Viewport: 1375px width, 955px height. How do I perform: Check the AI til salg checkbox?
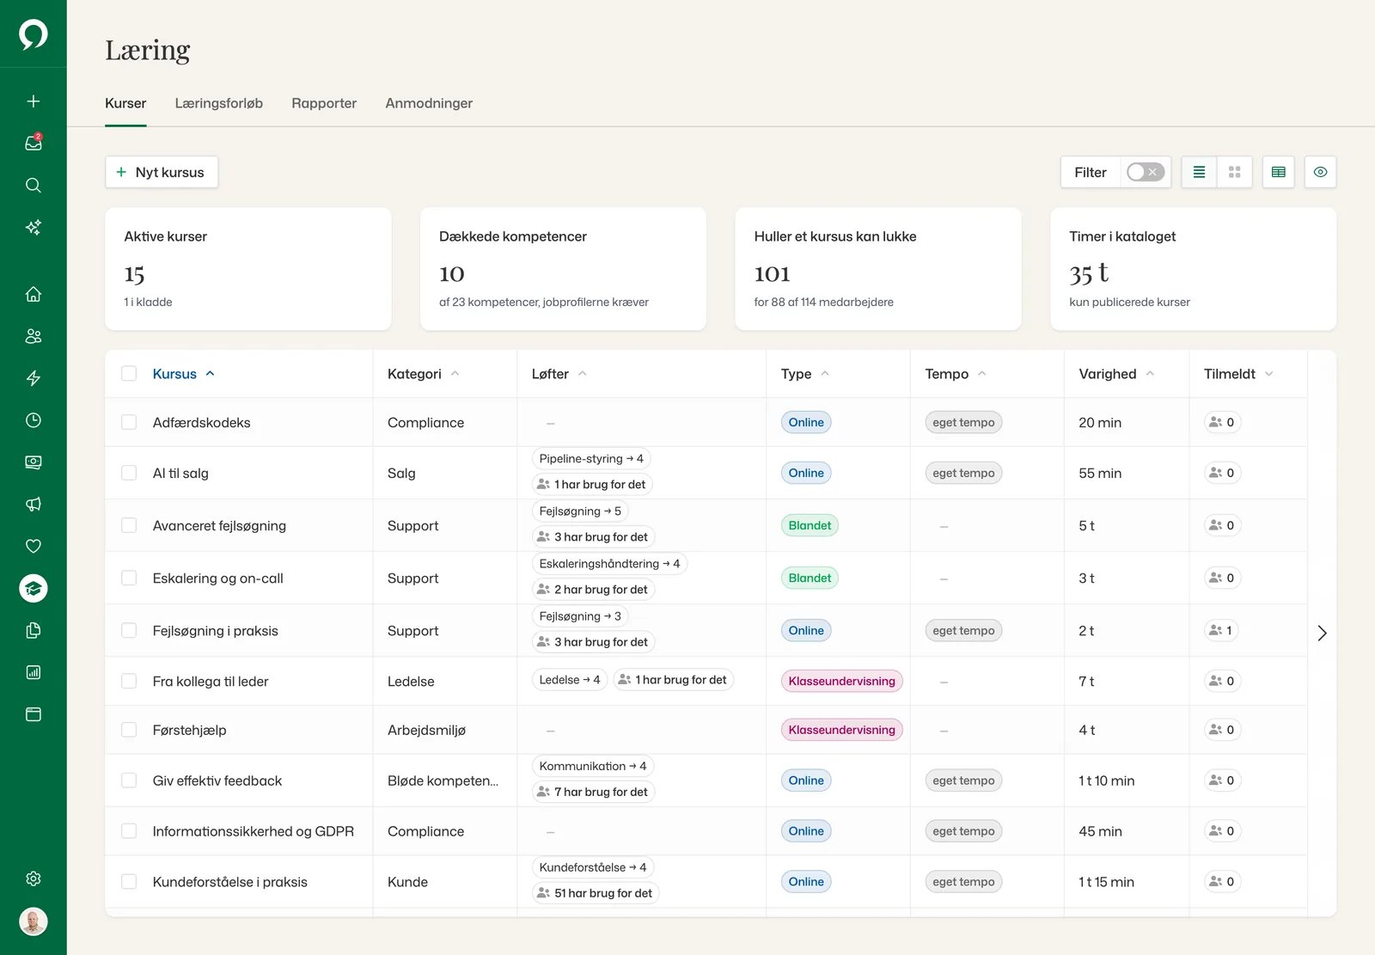tap(129, 473)
